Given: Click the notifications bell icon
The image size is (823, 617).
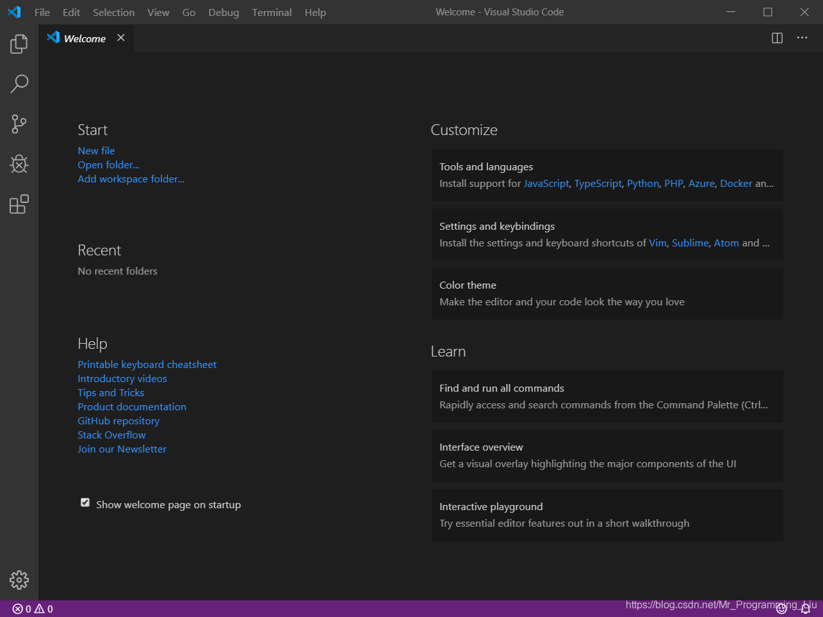Looking at the screenshot, I should tap(806, 609).
